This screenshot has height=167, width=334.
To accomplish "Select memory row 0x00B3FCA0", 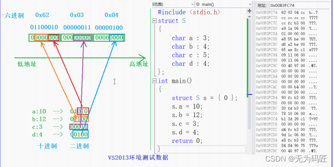I will (x=287, y=71).
